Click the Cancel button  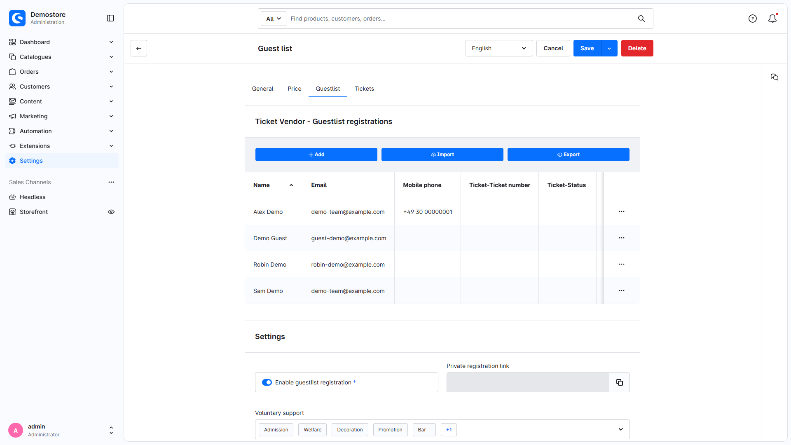[x=553, y=48]
